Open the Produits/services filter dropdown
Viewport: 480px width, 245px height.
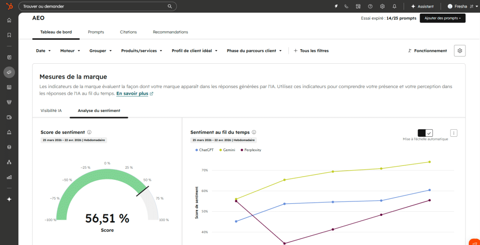[x=142, y=51]
